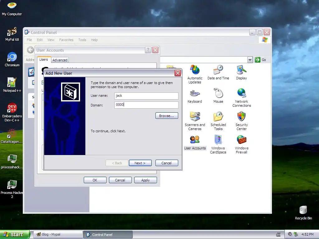Open the View menu in Control Panel
Screen dimensions: 319x239
coord(51,40)
